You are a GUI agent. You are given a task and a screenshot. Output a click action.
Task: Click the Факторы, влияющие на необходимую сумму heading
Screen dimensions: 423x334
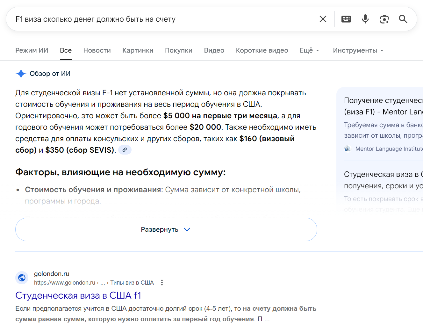(120, 172)
